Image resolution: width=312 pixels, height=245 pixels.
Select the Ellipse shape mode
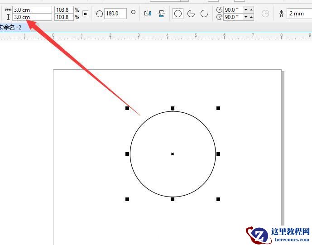[x=178, y=14]
